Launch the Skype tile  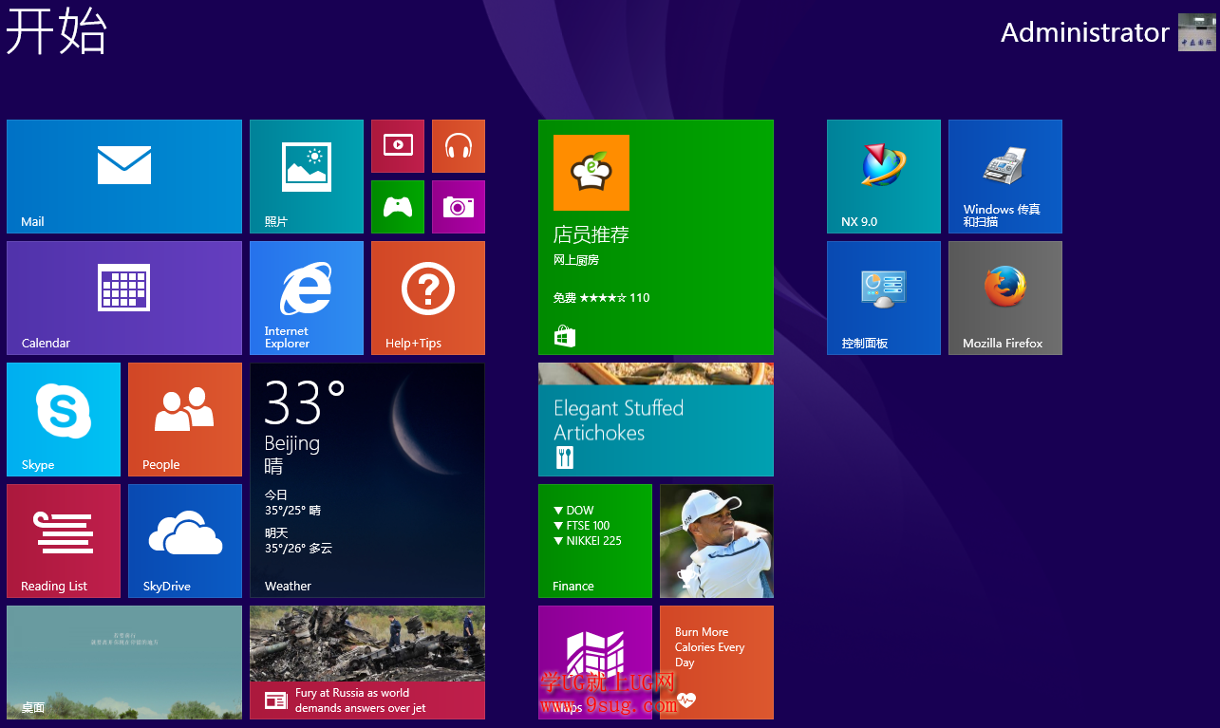point(64,420)
